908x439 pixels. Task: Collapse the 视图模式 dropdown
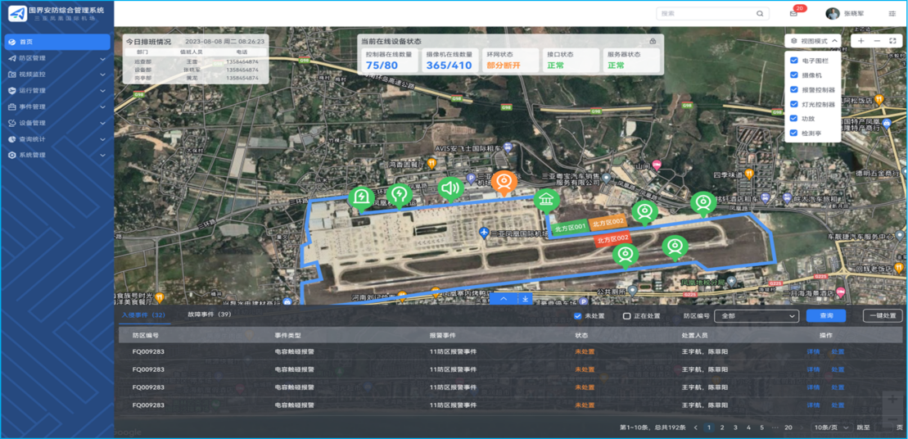click(x=813, y=41)
